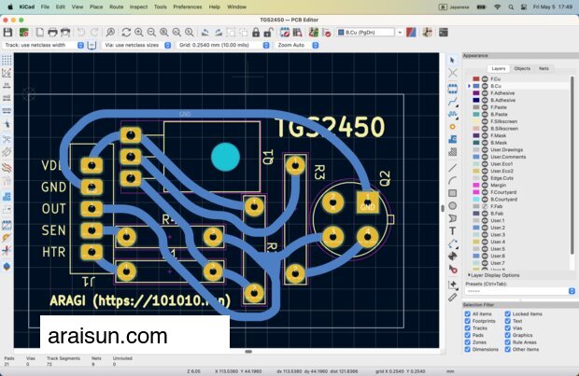Open the Track width dropdown
This screenshot has width=579, height=376.
coord(44,45)
